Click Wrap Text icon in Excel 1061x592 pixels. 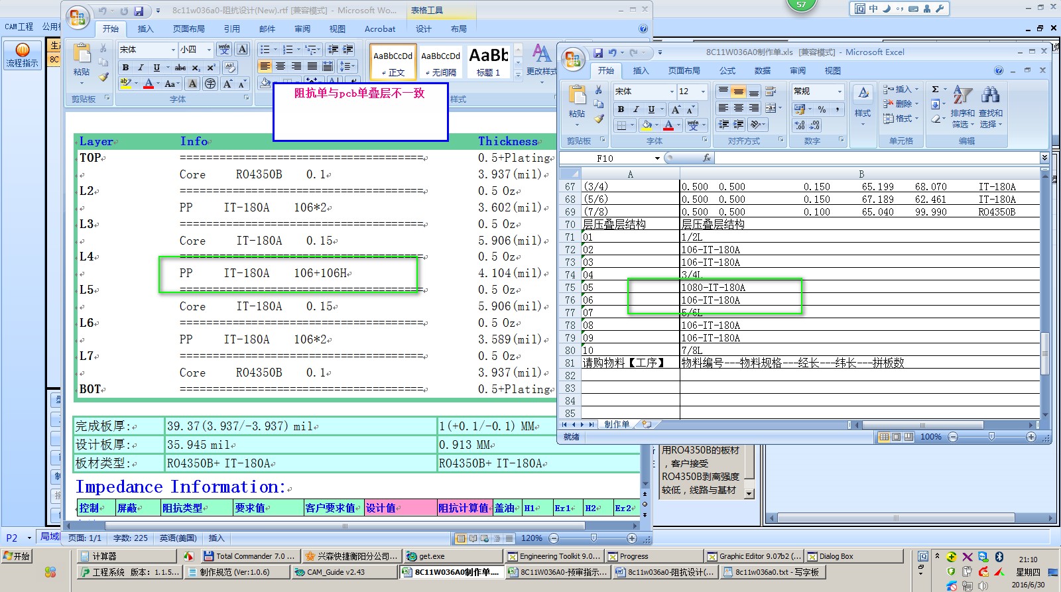coord(771,91)
